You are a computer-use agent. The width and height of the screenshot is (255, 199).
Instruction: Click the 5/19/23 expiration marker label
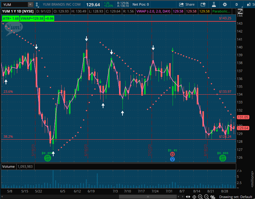coord(33,150)
